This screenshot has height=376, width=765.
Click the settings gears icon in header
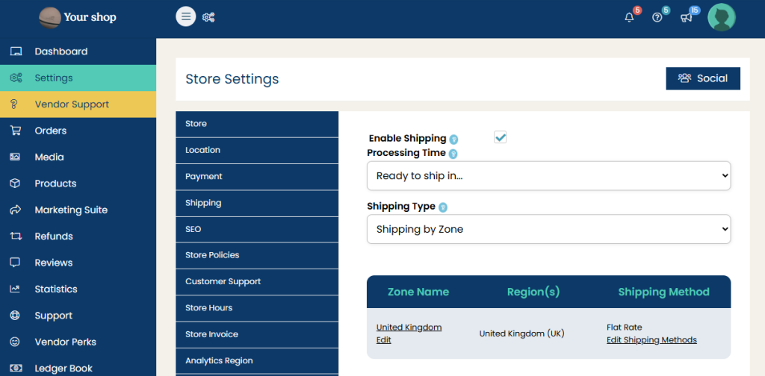click(x=208, y=17)
